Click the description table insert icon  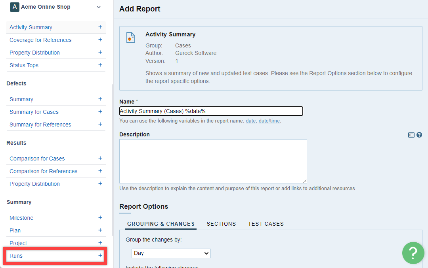click(411, 135)
